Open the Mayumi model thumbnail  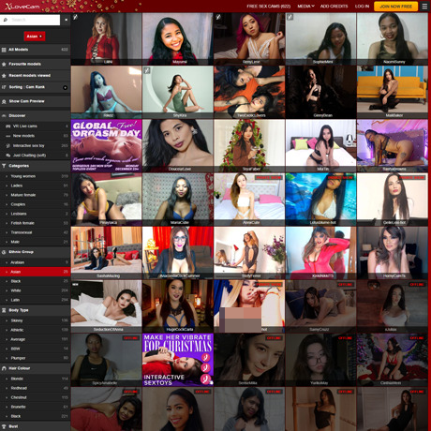178,38
